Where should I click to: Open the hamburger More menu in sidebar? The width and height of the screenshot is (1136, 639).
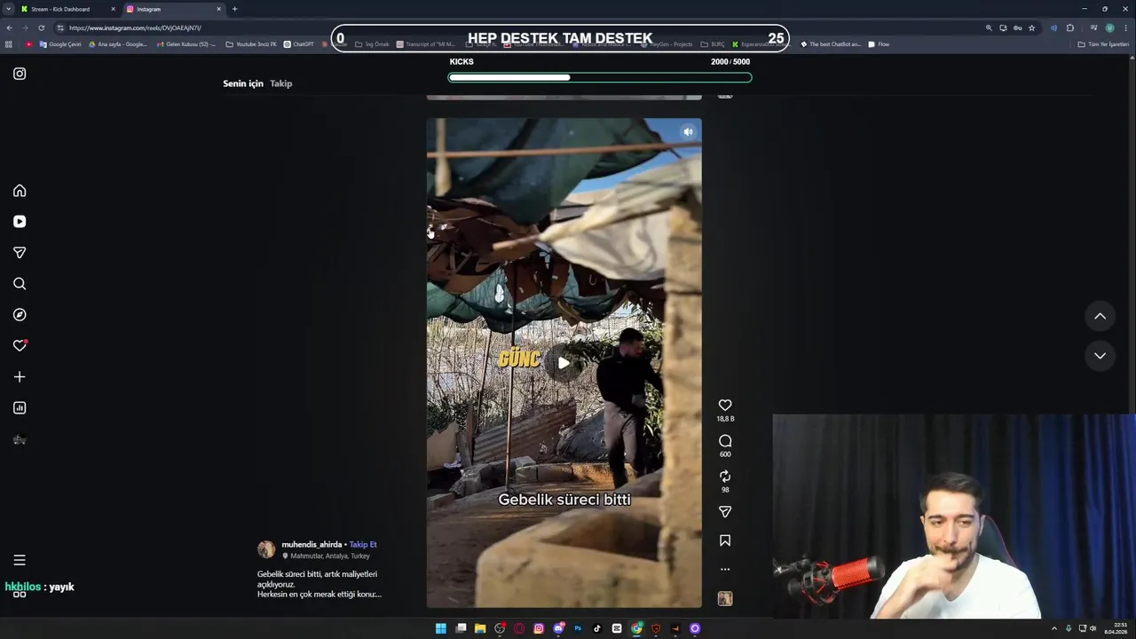coord(20,560)
